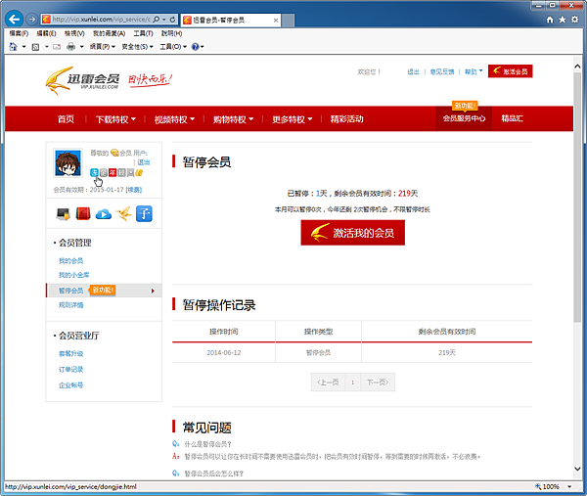Open the Home page icon dropdown arrow
Image resolution: width=587 pixels, height=496 pixels.
pyautogui.click(x=23, y=47)
